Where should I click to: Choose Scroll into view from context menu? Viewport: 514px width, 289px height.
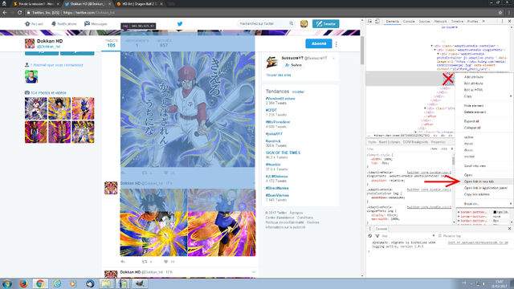[x=483, y=166]
